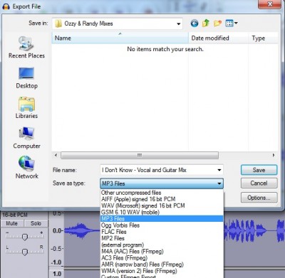Open Recent Places in sidebar
This screenshot has width=285, height=278.
pyautogui.click(x=26, y=47)
